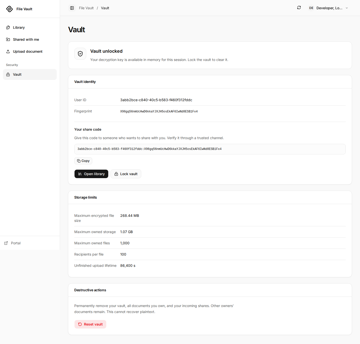This screenshot has width=360, height=344.
Task: Click File Vault breadcrumb link
Action: click(x=86, y=8)
